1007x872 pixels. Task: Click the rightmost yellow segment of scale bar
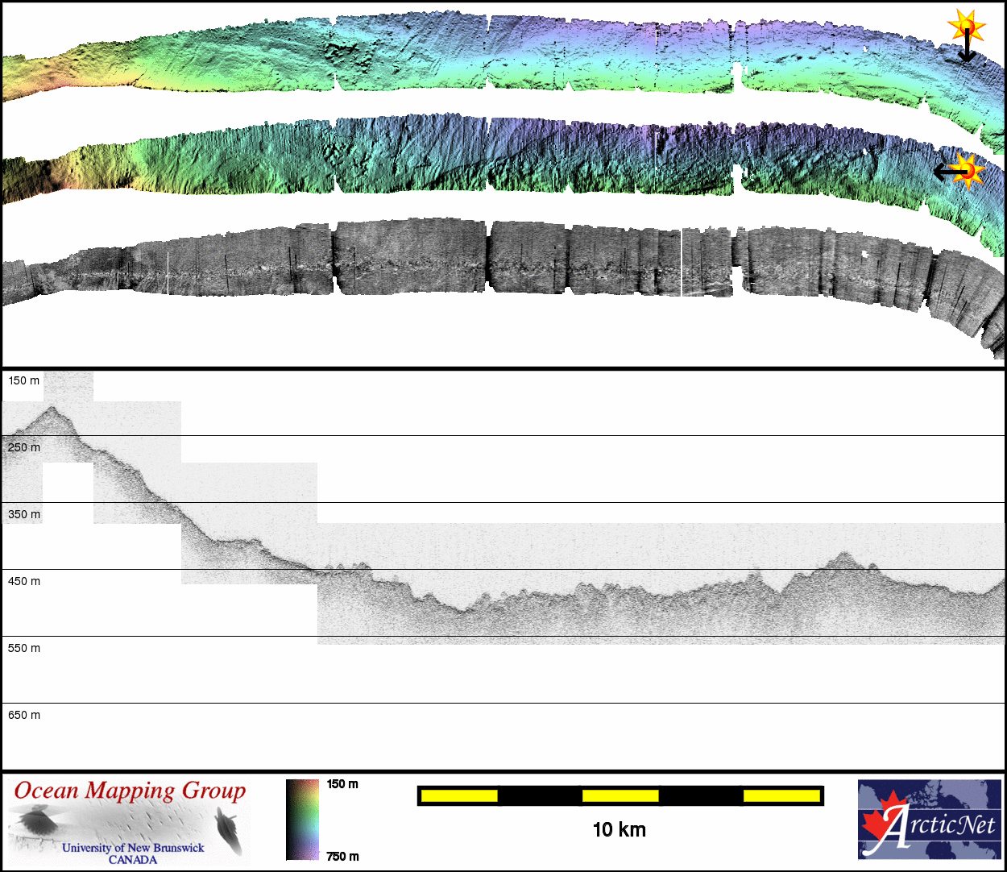click(x=781, y=796)
